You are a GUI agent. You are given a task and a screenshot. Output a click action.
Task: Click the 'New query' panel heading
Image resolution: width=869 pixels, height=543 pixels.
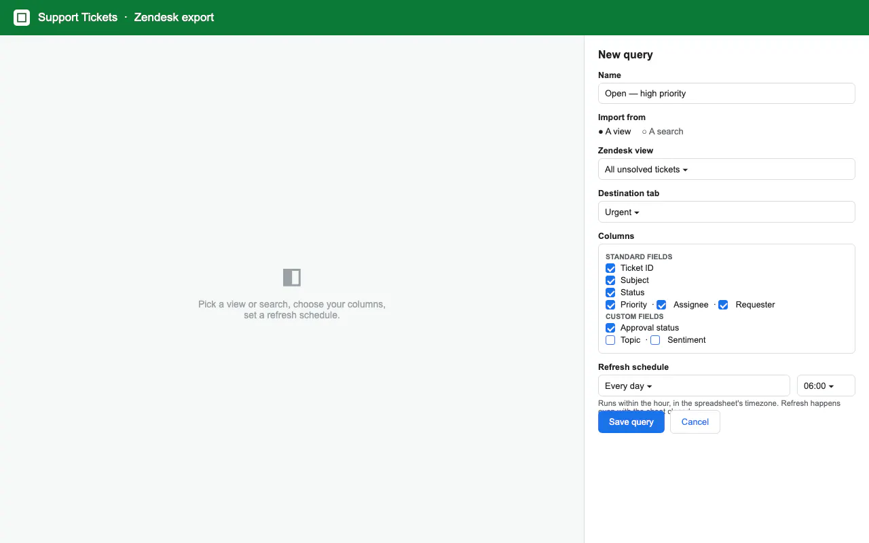click(x=625, y=55)
